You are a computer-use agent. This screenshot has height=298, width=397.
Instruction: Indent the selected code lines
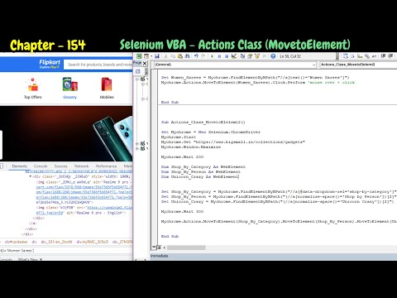coord(383,56)
